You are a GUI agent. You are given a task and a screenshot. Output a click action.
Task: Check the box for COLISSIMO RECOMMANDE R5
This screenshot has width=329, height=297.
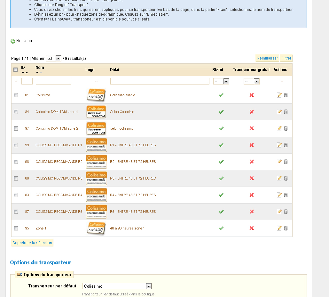(16, 212)
